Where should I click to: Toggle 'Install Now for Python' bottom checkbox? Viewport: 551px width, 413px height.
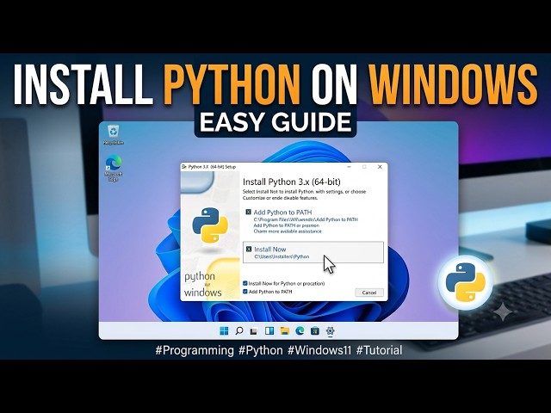(x=245, y=283)
